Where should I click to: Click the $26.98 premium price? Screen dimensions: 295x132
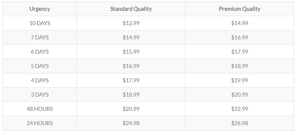[239, 123]
